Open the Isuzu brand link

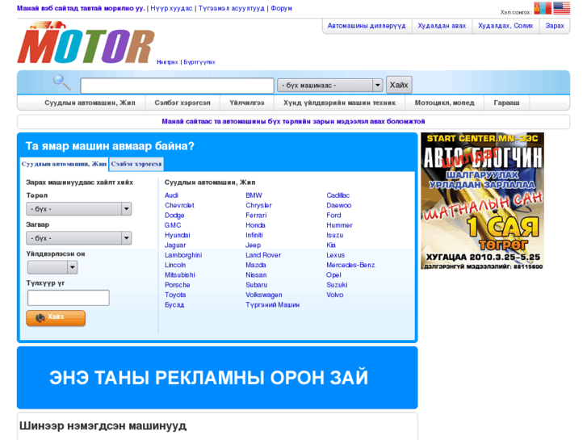(335, 235)
